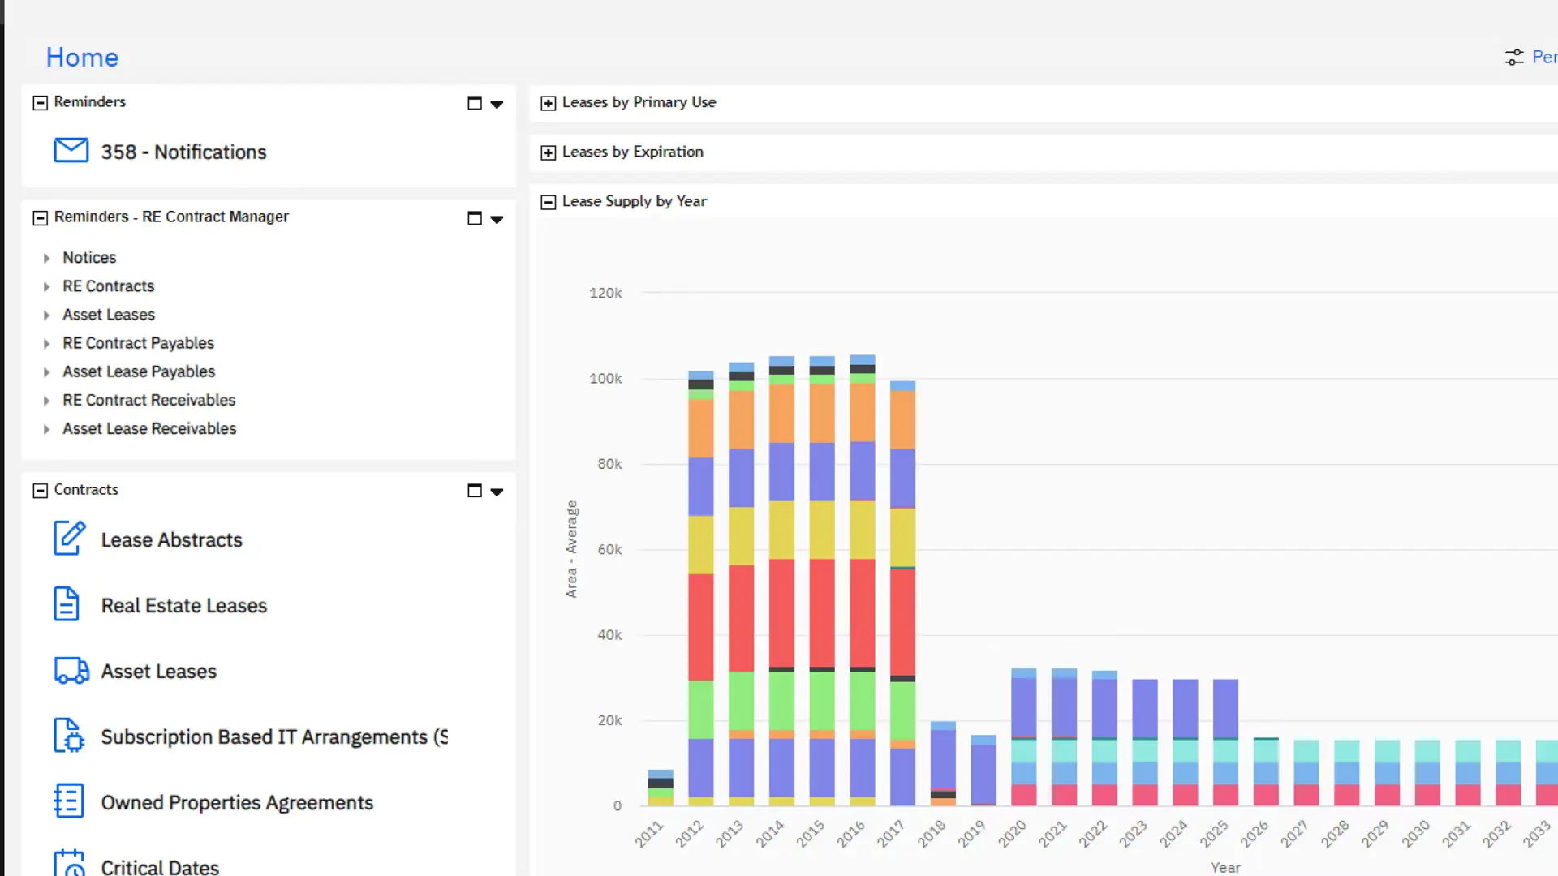This screenshot has width=1558, height=876.
Task: Click Owned Properties Agreements checklist icon
Action: pos(69,801)
